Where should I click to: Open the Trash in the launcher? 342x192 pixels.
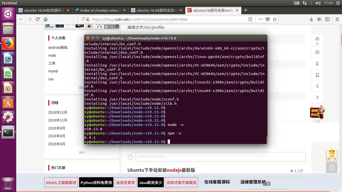tap(8, 184)
